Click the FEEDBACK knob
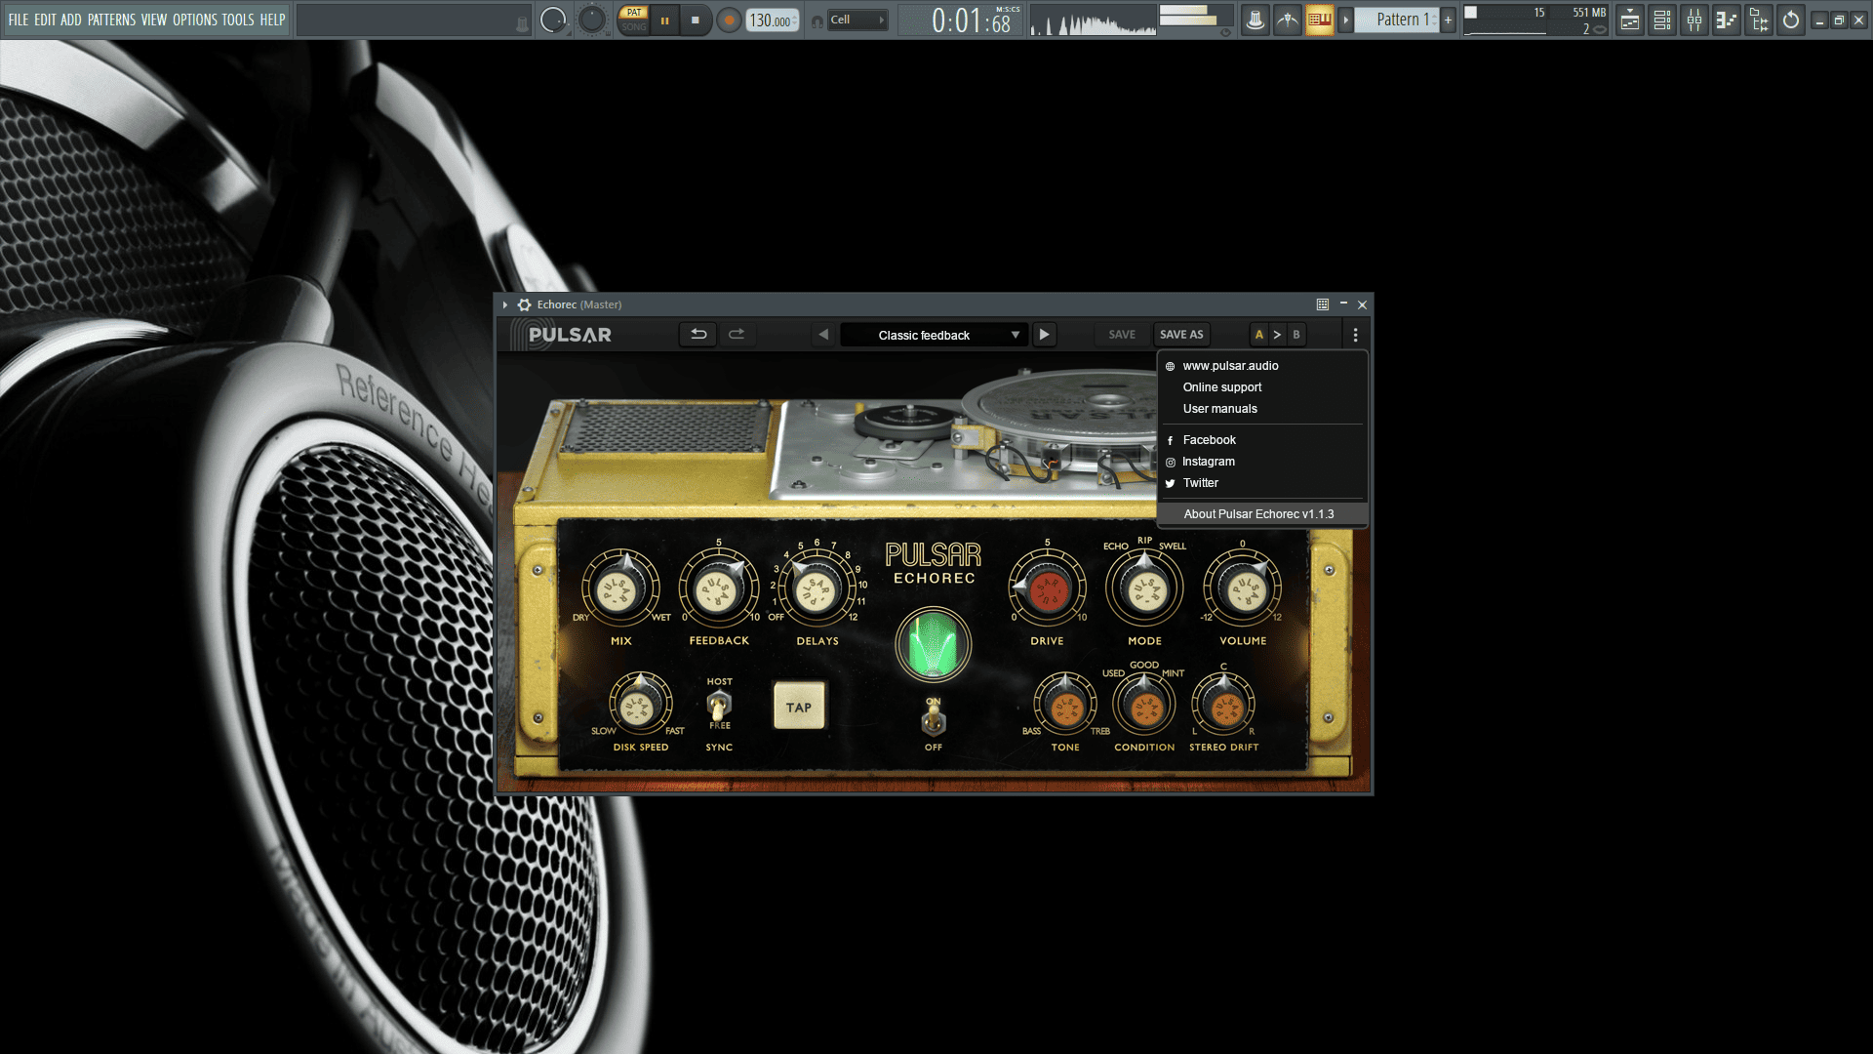This screenshot has width=1873, height=1054. (719, 588)
